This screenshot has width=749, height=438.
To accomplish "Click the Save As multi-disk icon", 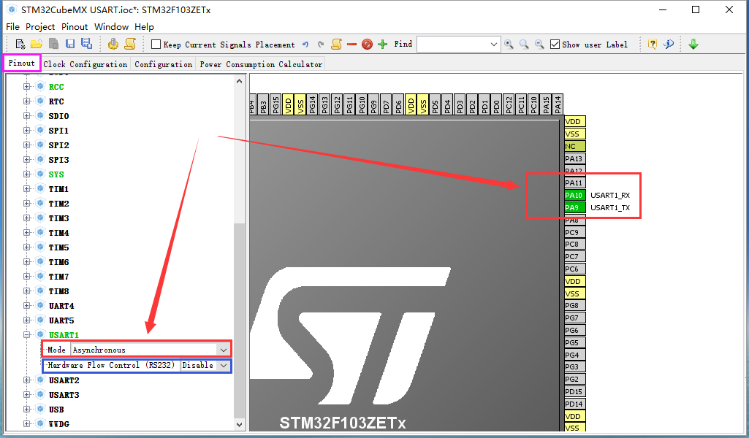I will pyautogui.click(x=86, y=44).
